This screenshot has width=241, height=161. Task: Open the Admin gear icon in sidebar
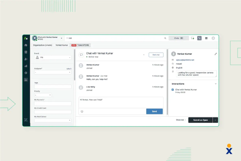point(26,73)
